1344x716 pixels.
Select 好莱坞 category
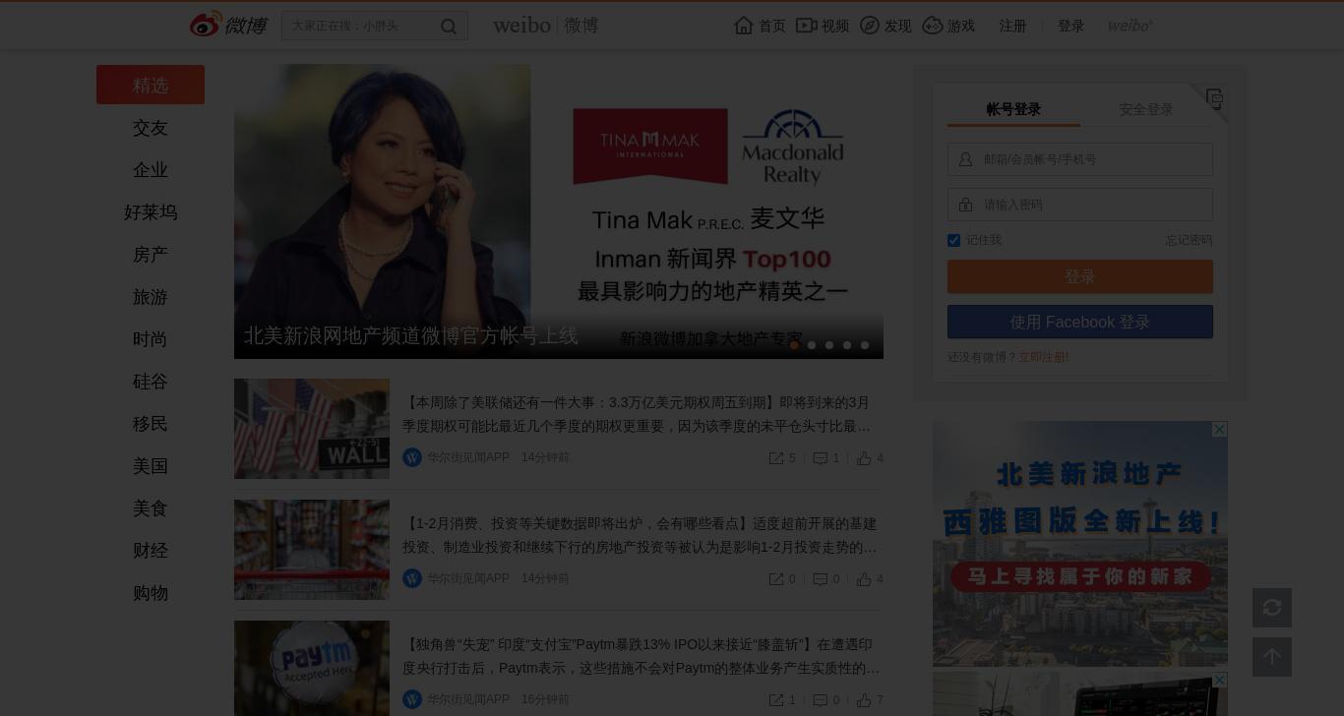151,212
